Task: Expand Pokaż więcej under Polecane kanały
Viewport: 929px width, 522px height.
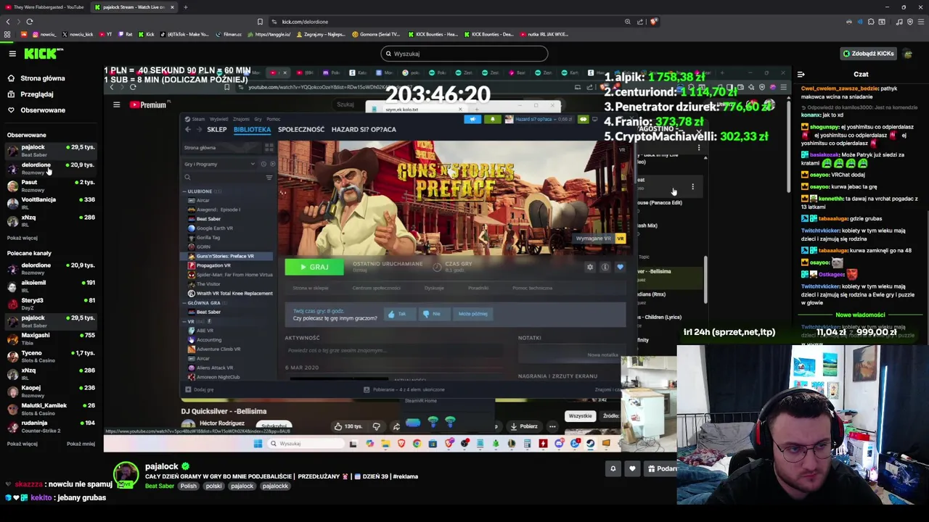Action: (x=22, y=444)
